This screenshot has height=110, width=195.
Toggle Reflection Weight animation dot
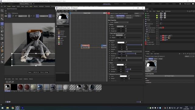click(110, 45)
